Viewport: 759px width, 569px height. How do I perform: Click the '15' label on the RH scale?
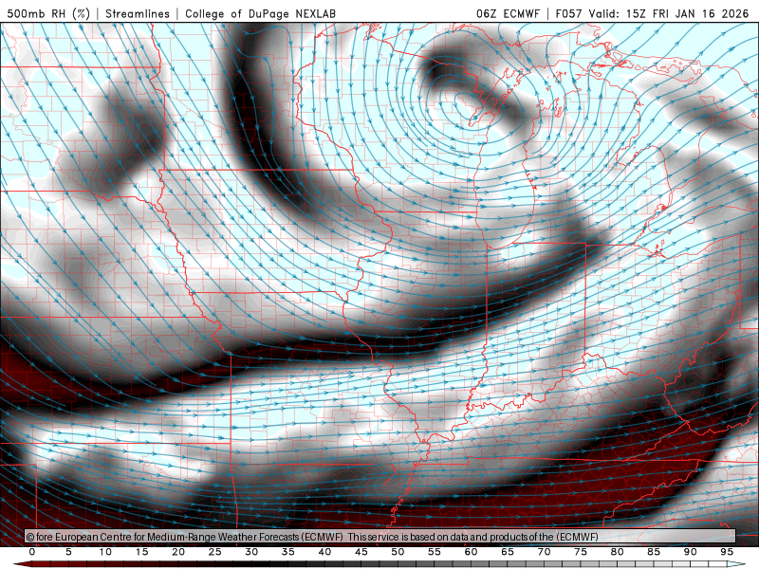[x=141, y=552]
